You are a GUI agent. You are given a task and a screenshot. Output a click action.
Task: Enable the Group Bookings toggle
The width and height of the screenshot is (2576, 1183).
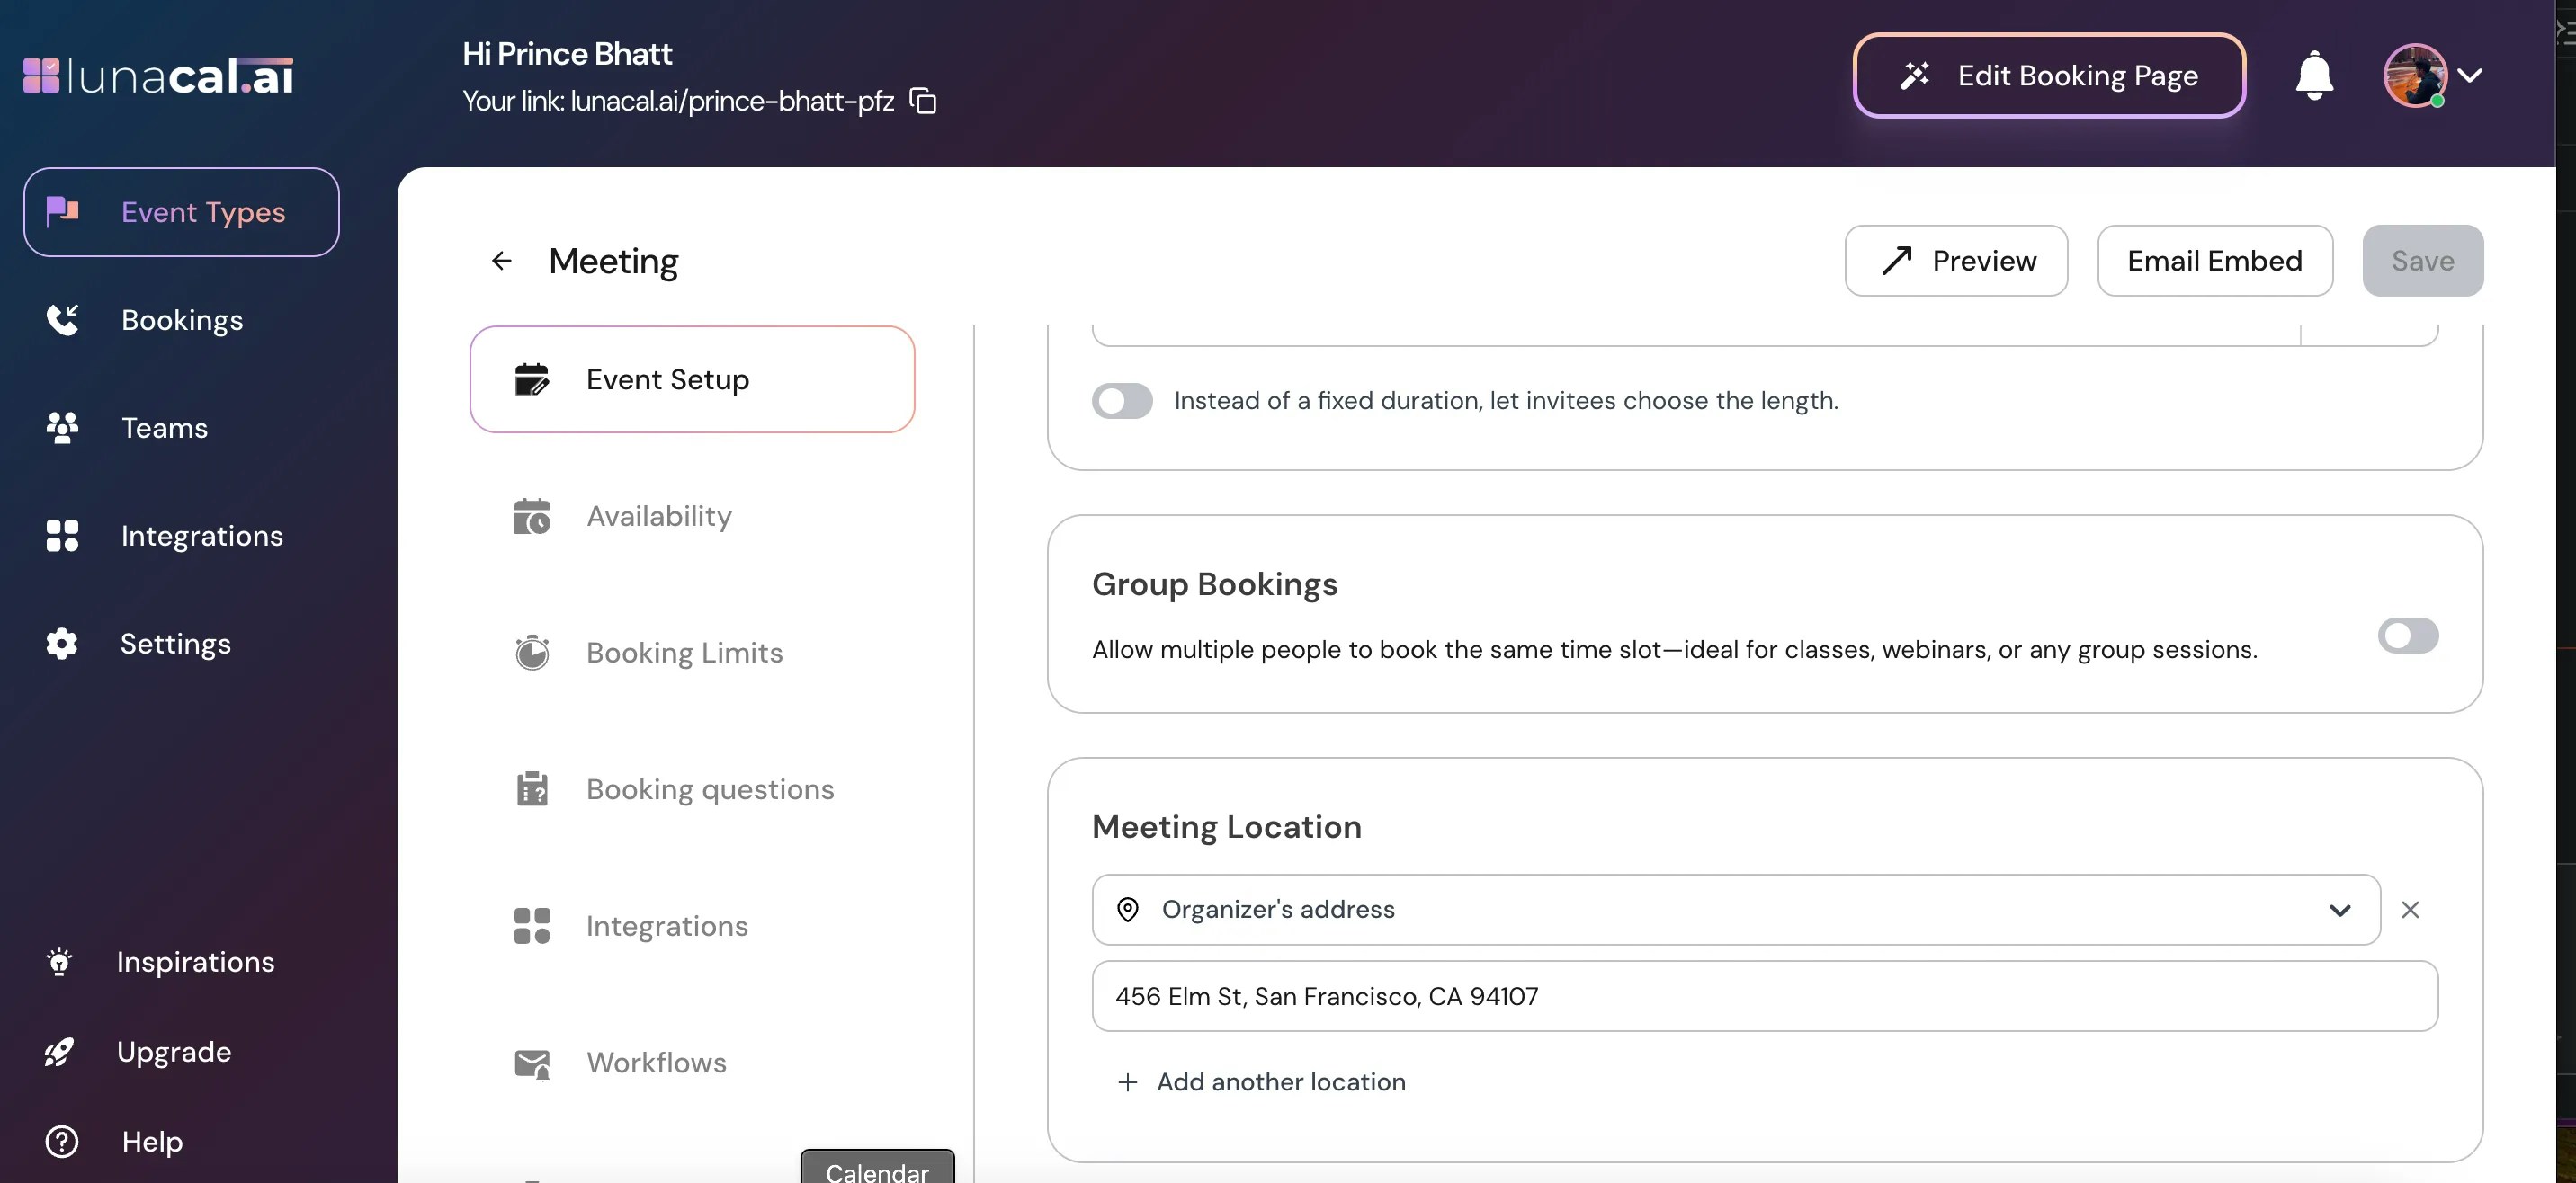point(2407,636)
